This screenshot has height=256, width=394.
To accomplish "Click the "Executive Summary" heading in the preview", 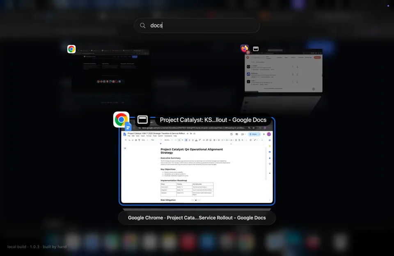I will tap(171, 158).
